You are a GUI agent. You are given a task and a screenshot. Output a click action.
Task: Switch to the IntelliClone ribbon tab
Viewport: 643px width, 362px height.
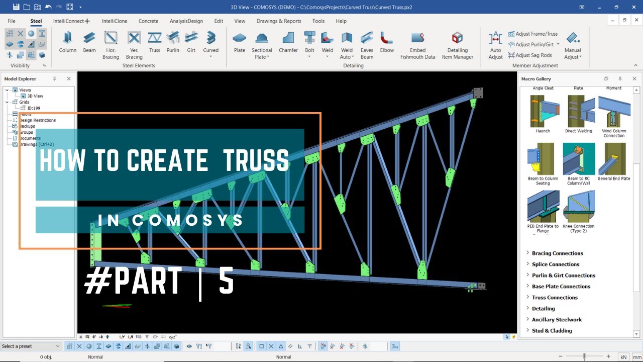coord(115,21)
